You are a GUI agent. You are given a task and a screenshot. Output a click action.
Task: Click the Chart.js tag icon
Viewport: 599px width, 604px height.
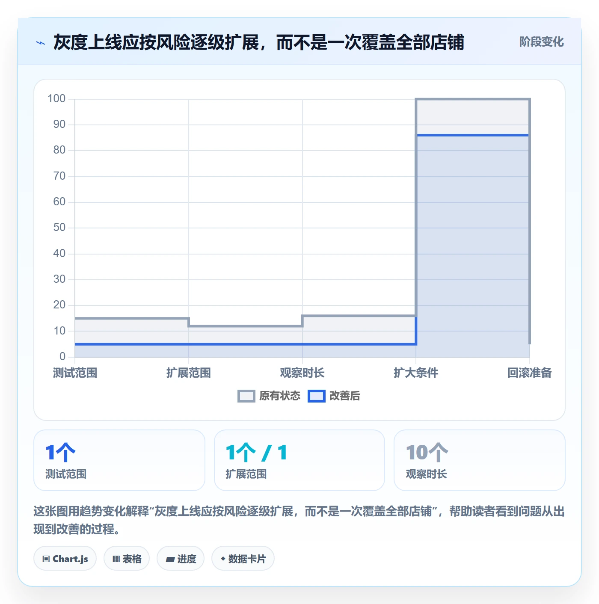pyautogui.click(x=46, y=559)
